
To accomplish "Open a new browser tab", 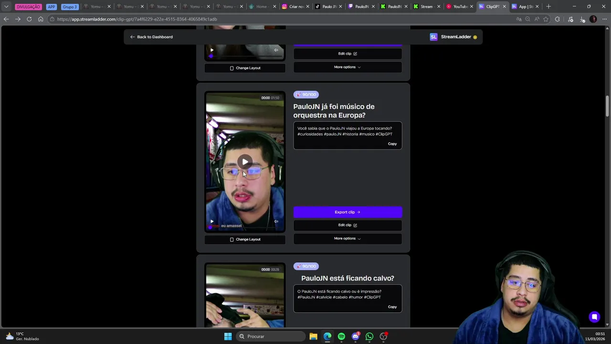I will click(548, 7).
